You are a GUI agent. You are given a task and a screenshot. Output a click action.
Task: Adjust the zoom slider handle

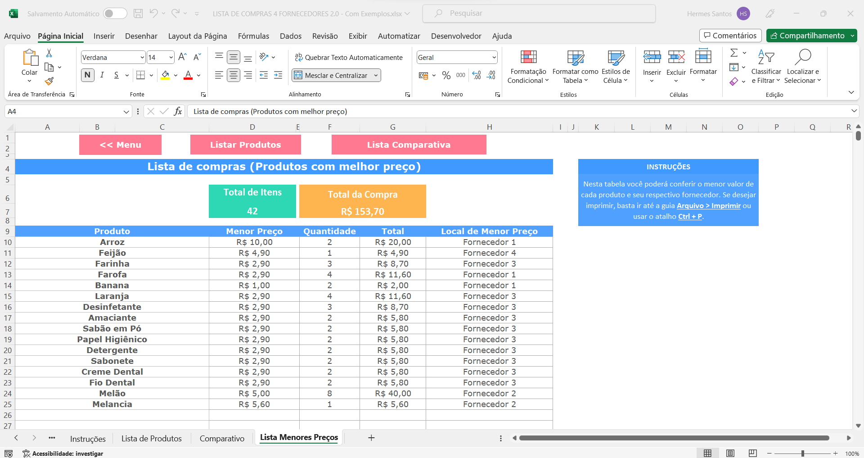point(802,453)
